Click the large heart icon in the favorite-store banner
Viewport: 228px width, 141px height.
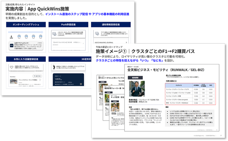pyautogui.click(x=12, y=67)
